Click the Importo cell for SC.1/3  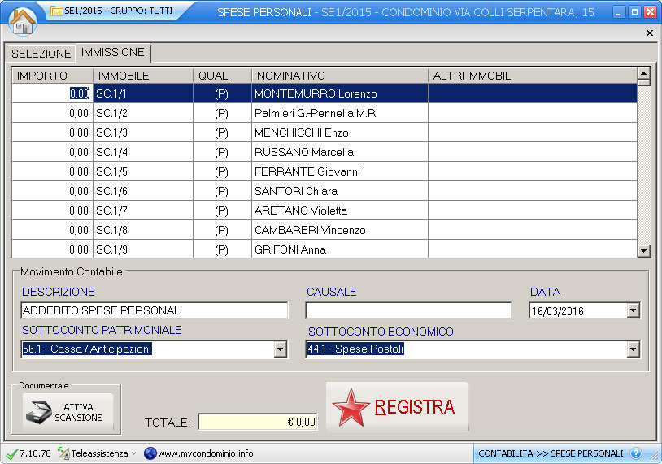tap(52, 132)
